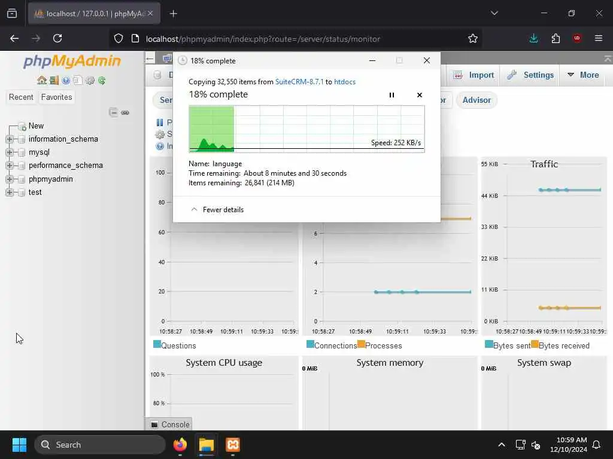Pause the phpMyAdmin monitor chart
The width and height of the screenshot is (613, 459).
[159, 123]
